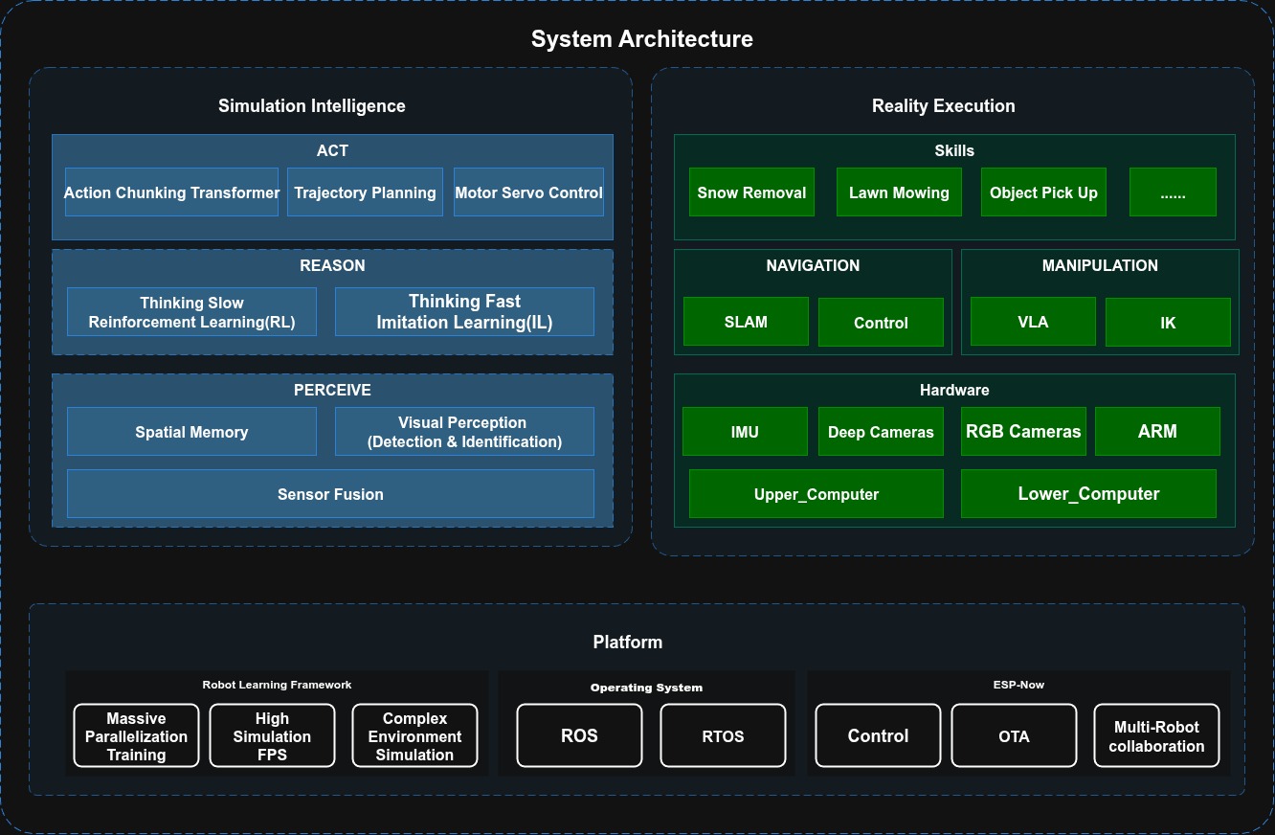The height and width of the screenshot is (835, 1275).
Task: Select the Trajectory Planning block
Action: [x=365, y=192]
